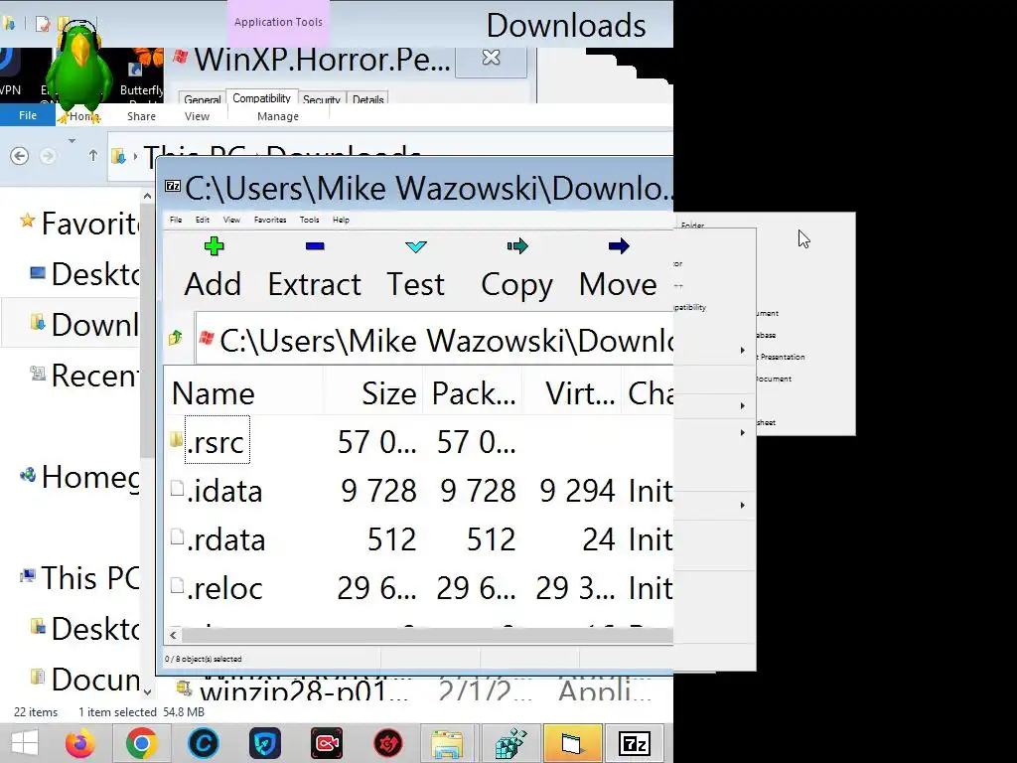The height and width of the screenshot is (763, 1017).
Task: Click the Explorer Up arrow
Action: coord(92,156)
